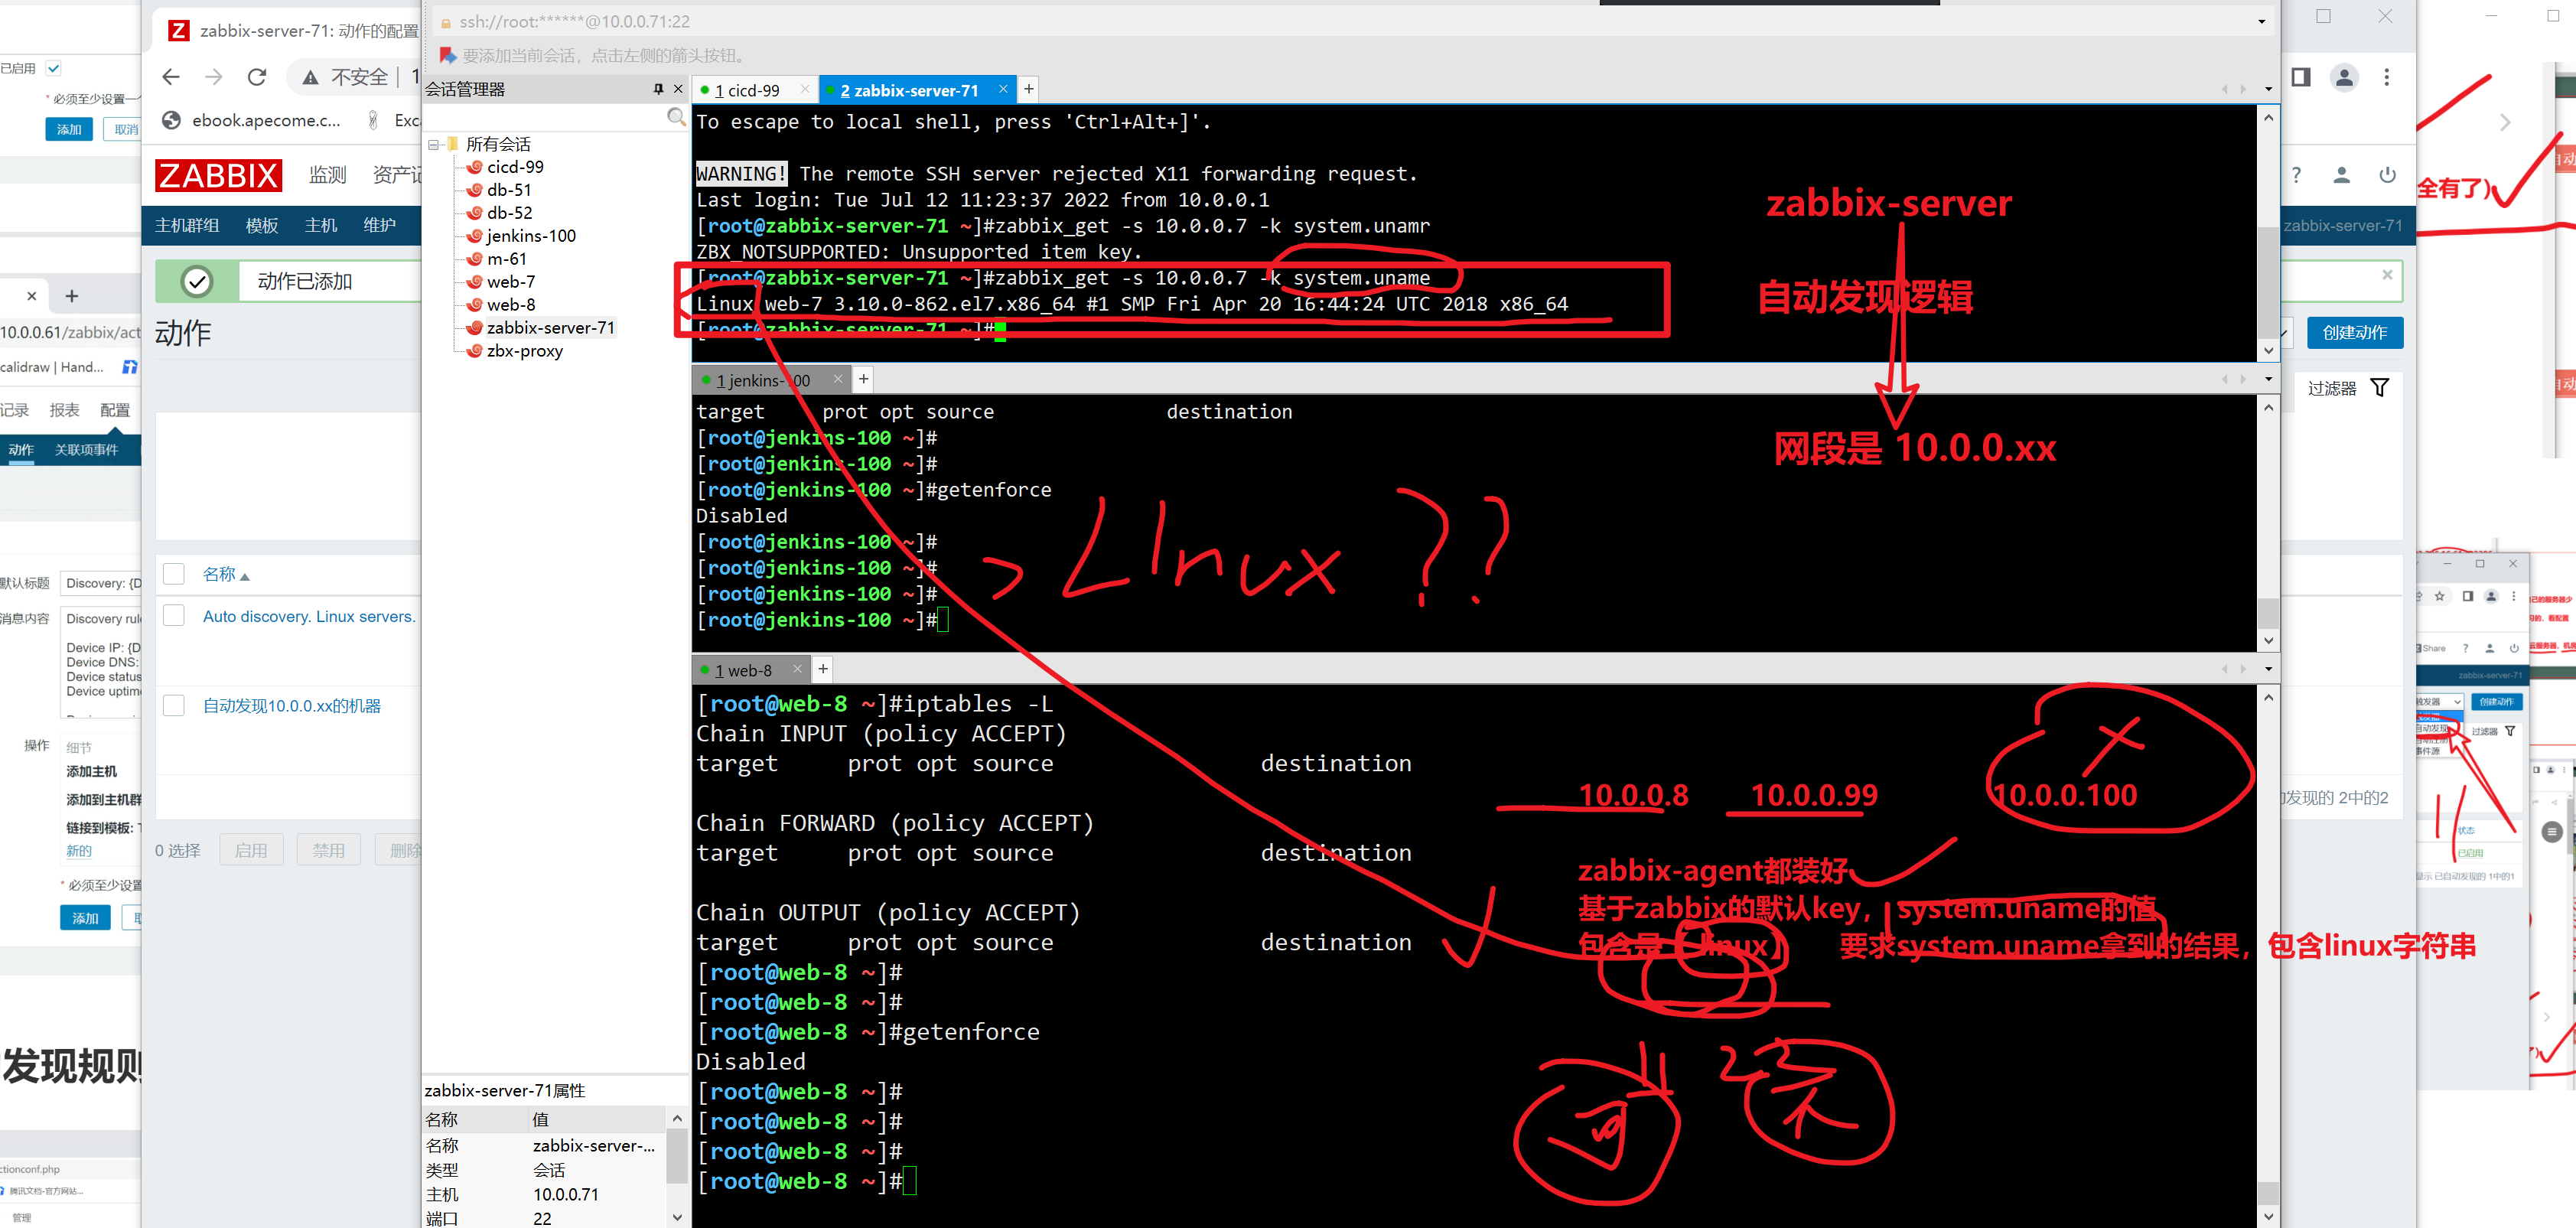
Task: Select zbx-proxy session in tree
Action: (524, 351)
